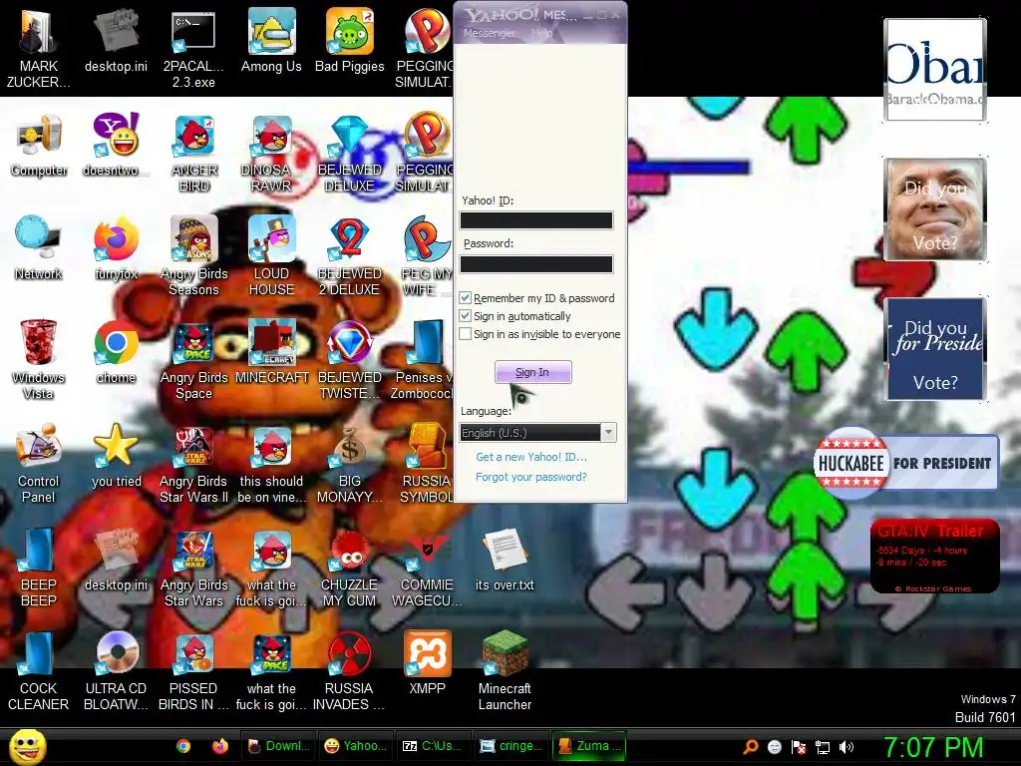1021x766 pixels.
Task: Focus the Yahoo! ID input field
Action: click(x=535, y=220)
